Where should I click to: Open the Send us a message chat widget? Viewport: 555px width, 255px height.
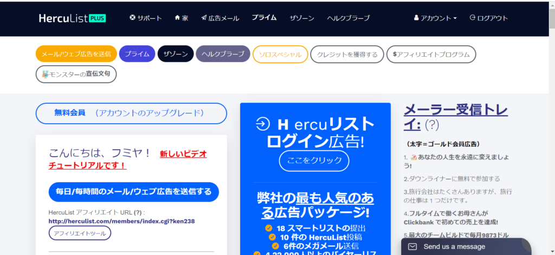[466, 246]
